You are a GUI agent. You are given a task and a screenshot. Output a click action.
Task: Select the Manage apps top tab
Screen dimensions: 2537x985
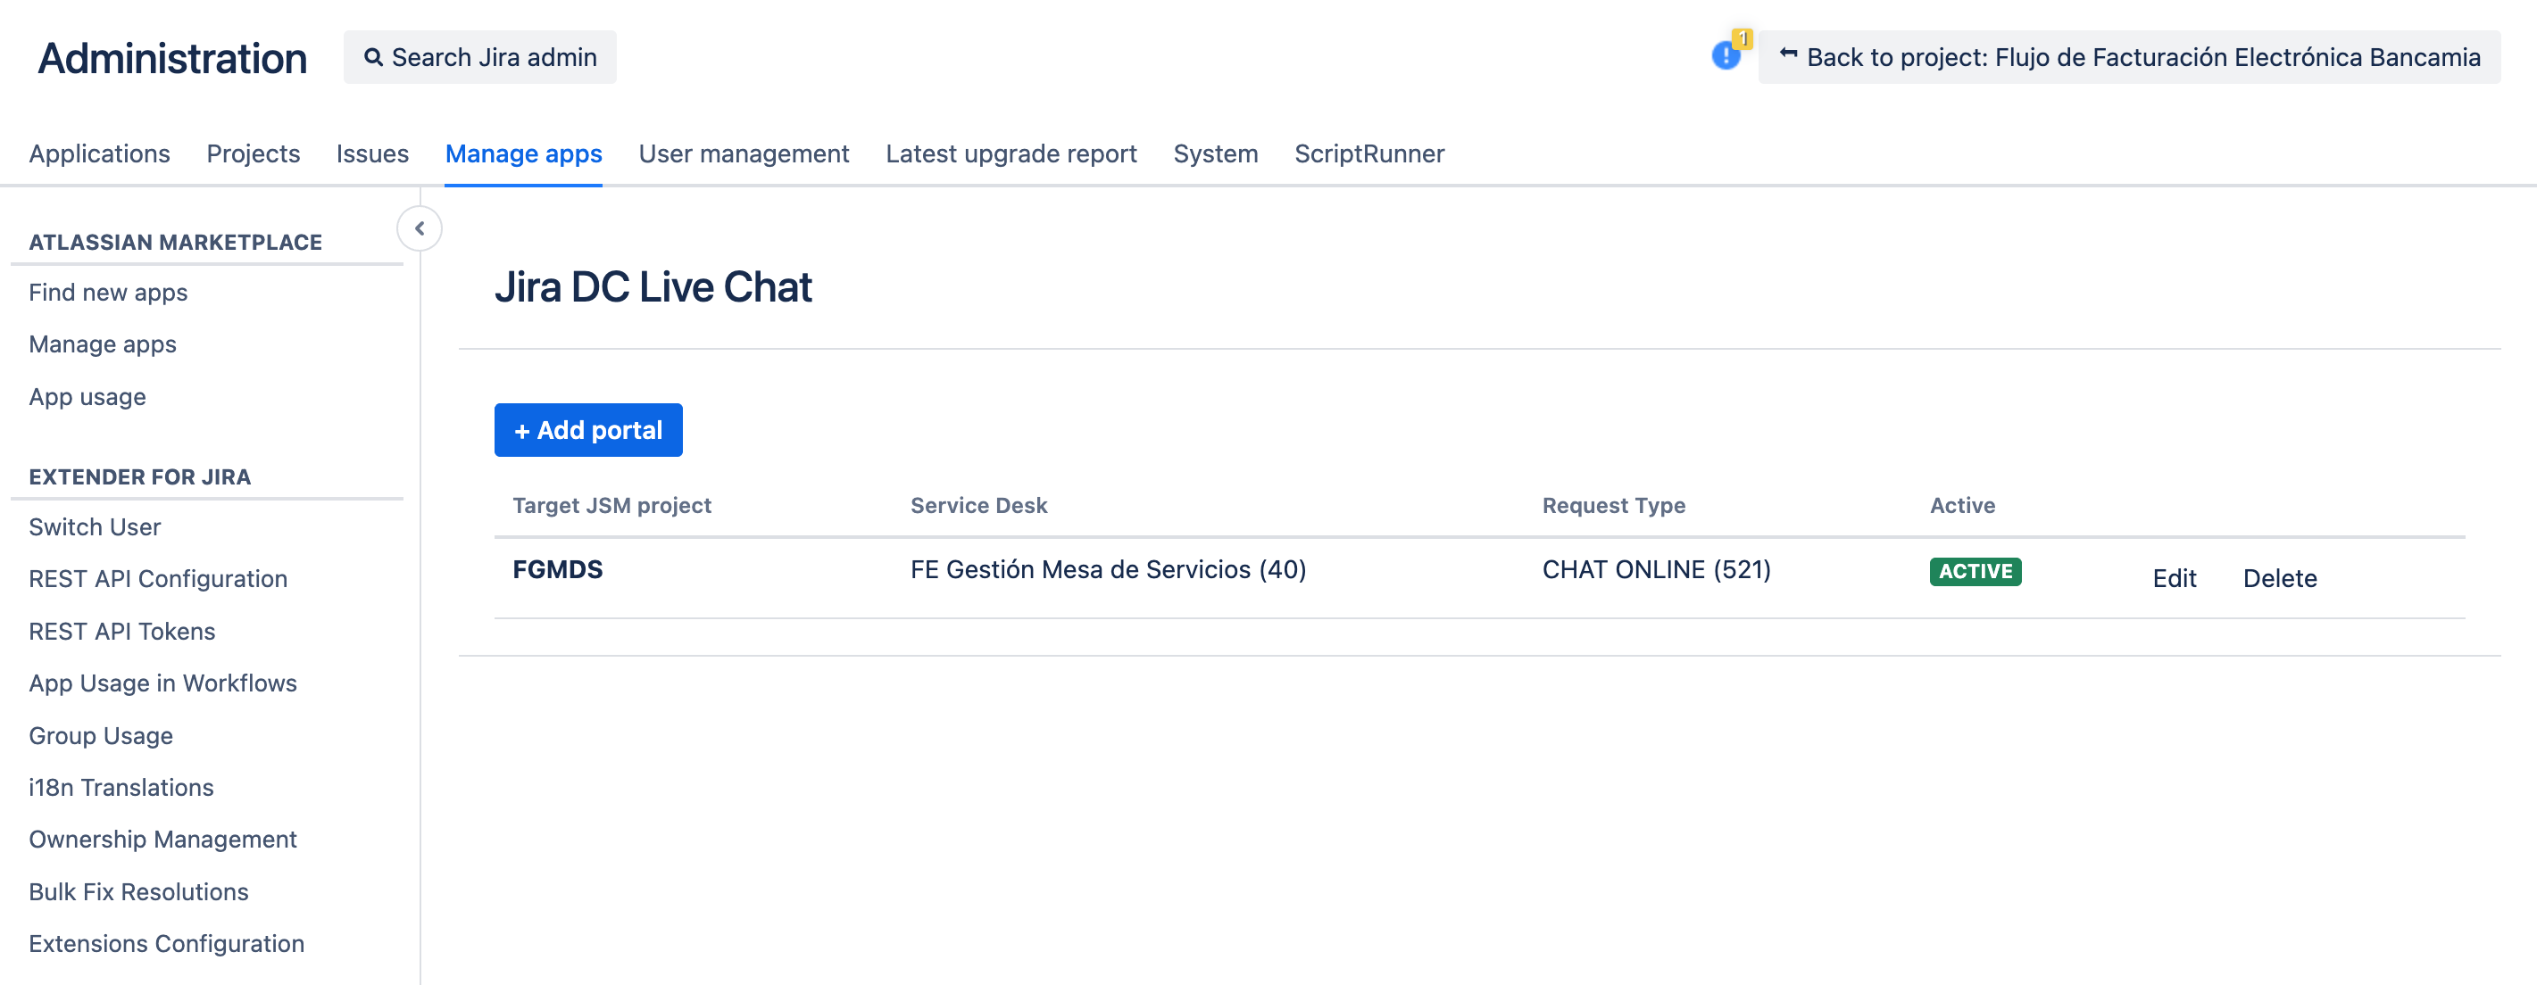click(x=524, y=153)
